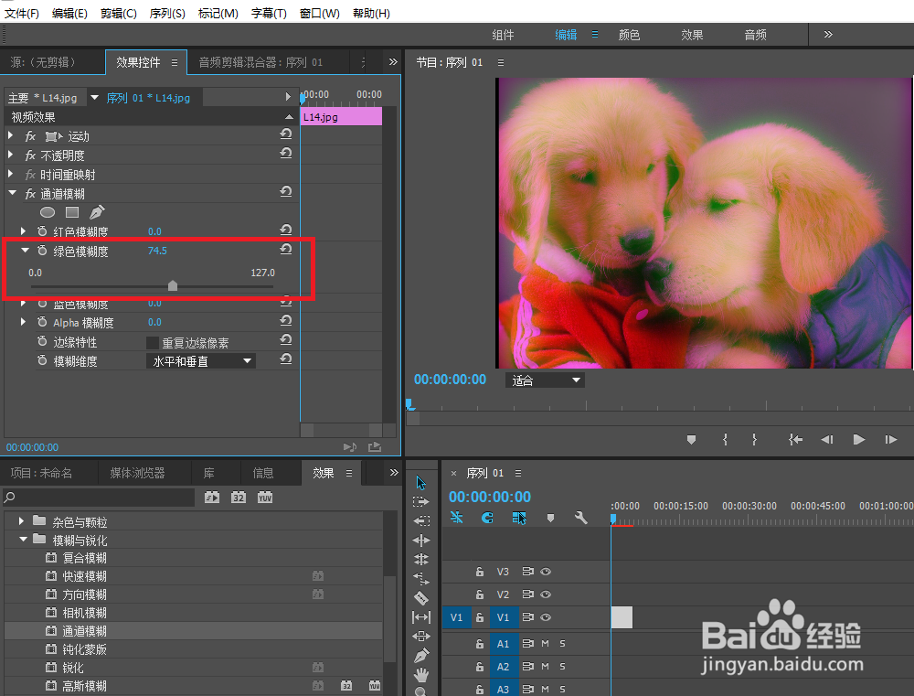Toggle the 通道模糊 fx on/off
The image size is (914, 696).
click(30, 194)
